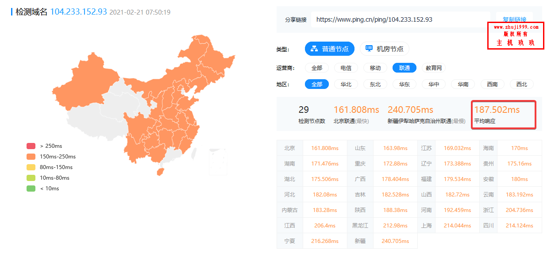This screenshot has height=258, width=551.
Task: Click Hainan island on the map
Action: click(x=161, y=171)
